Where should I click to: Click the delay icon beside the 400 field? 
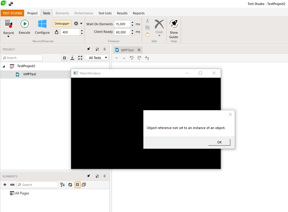click(56, 32)
